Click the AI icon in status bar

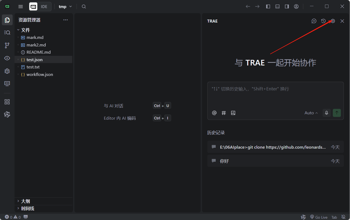[303, 217]
